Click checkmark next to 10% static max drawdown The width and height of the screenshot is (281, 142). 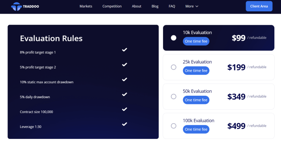tap(125, 79)
